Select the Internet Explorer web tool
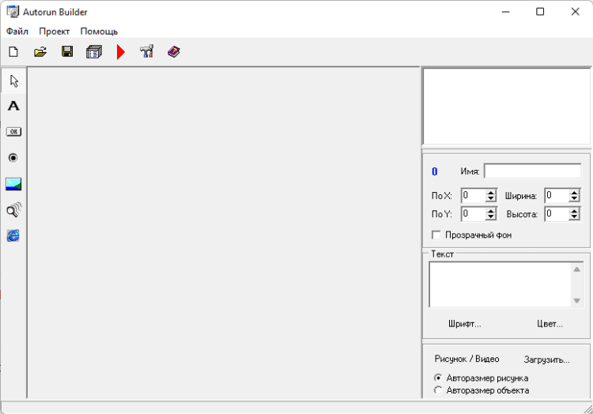The width and height of the screenshot is (593, 414). (13, 235)
